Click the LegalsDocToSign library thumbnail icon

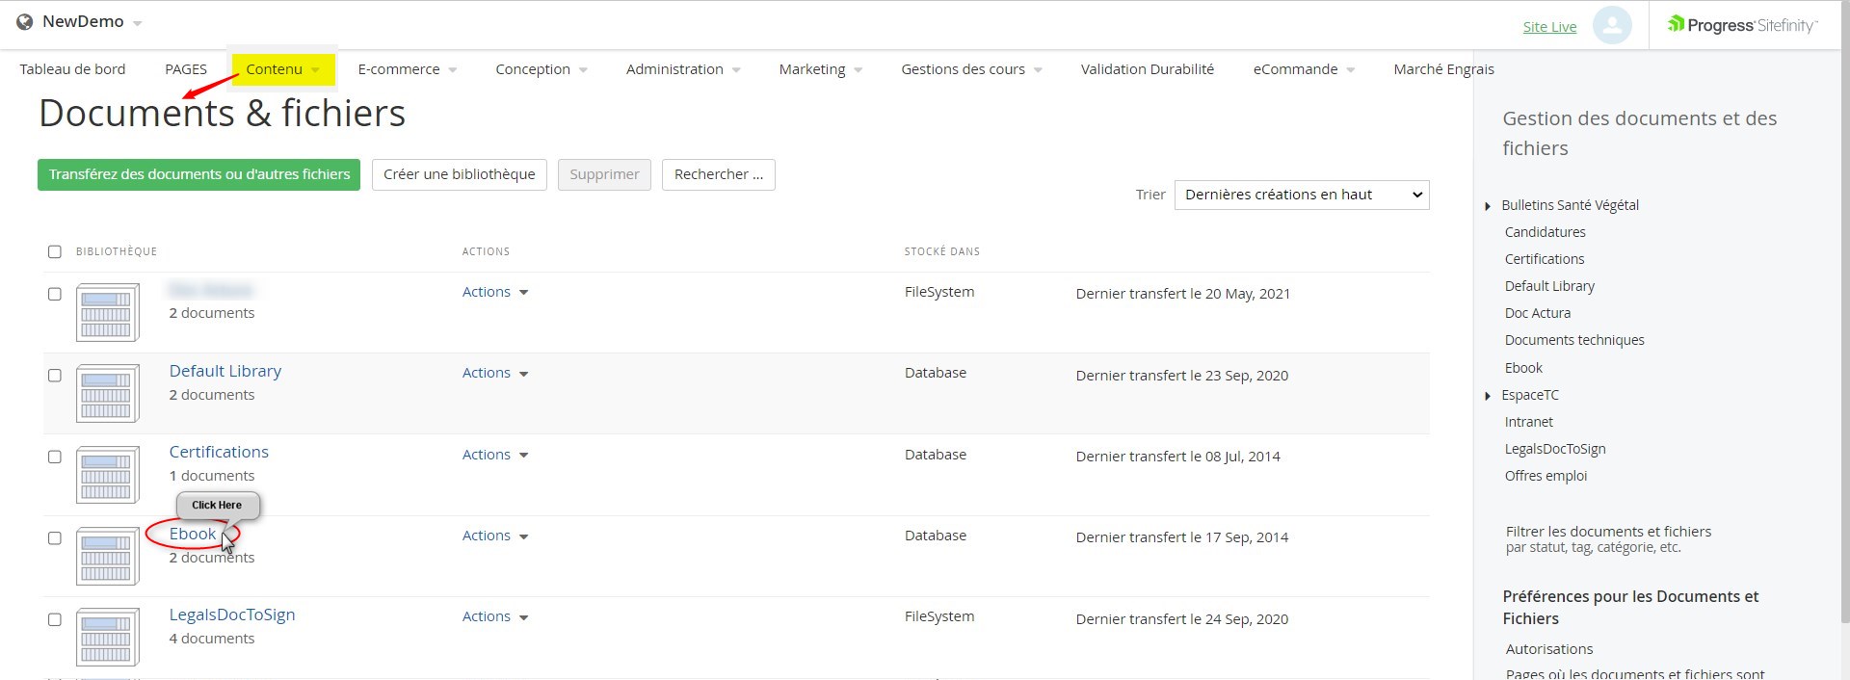coord(107,637)
